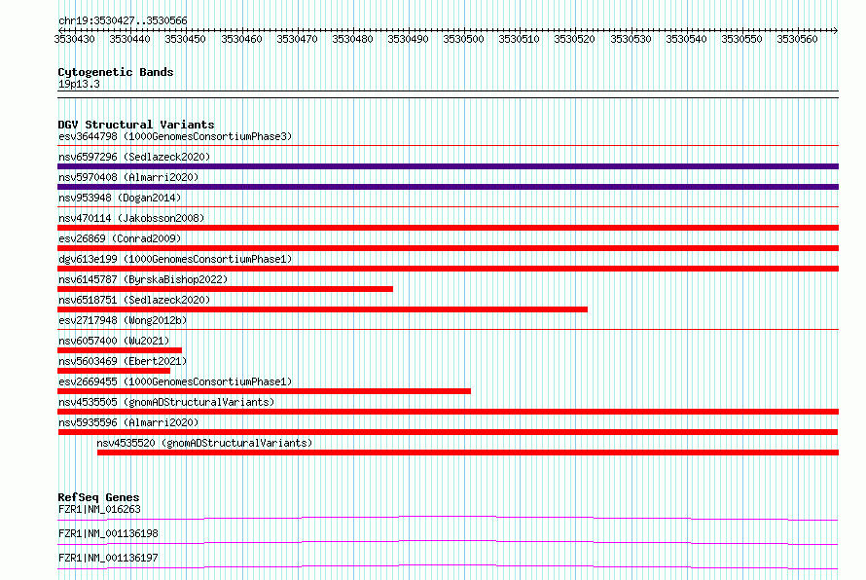This screenshot has height=580, width=866.
Task: Click the red bar under nsv6518751
Action: [322, 309]
